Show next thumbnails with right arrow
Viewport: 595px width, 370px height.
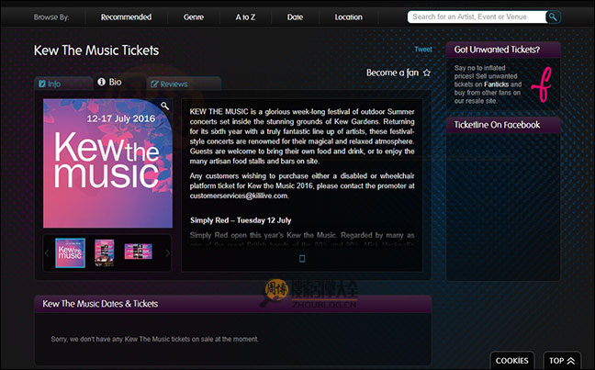(167, 252)
